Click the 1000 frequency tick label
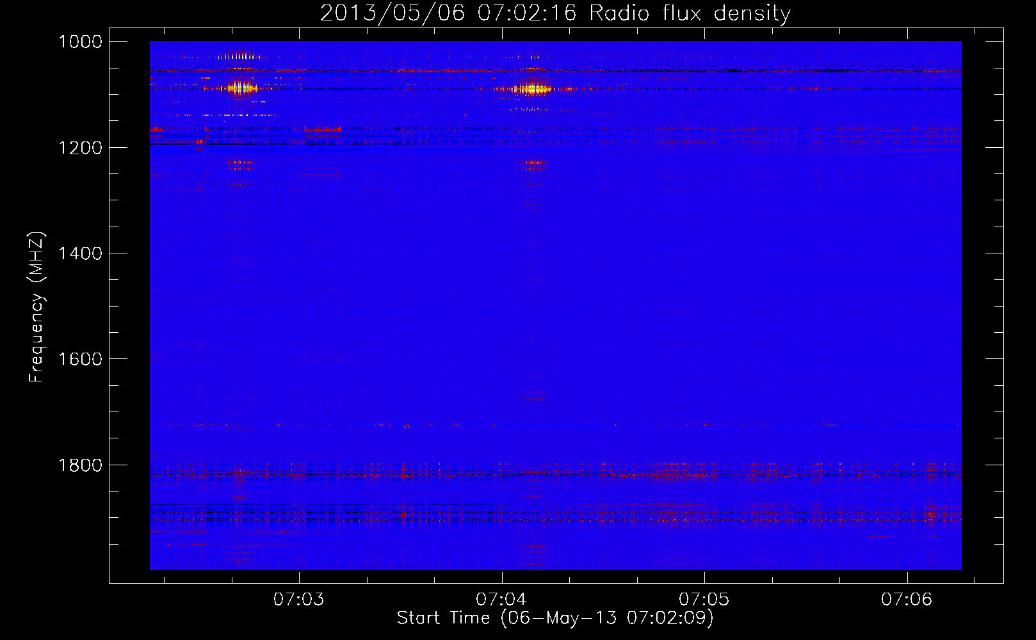This screenshot has width=1036, height=640. [80, 42]
